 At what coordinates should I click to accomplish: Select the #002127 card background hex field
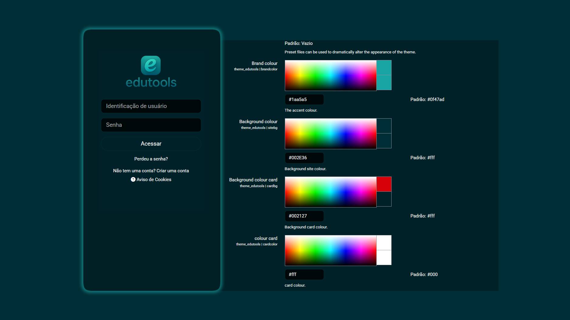[x=304, y=216]
